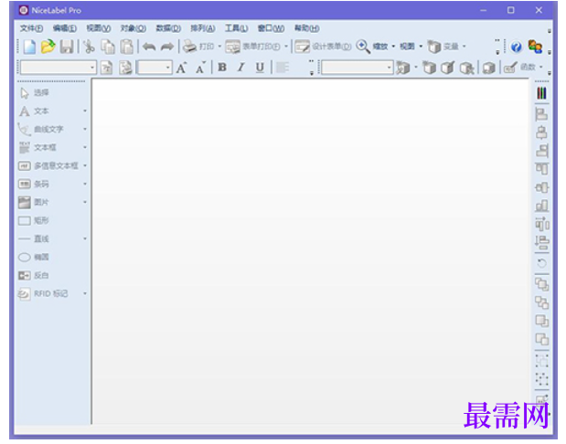Select the Picture (图片) tool

[34, 202]
